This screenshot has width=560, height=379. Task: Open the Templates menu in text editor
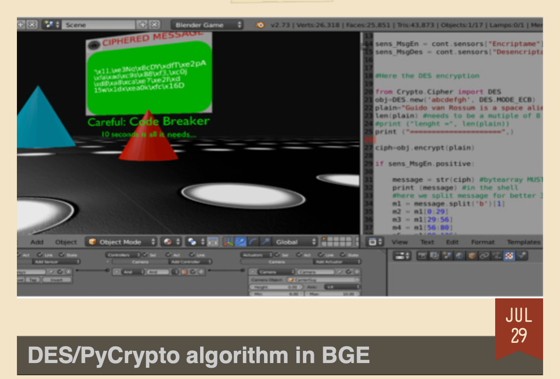tap(523, 242)
